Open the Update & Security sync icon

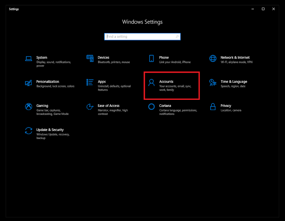pos(28,131)
